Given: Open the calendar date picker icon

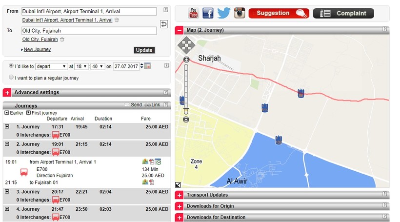Looking at the screenshot, I should (x=147, y=66).
